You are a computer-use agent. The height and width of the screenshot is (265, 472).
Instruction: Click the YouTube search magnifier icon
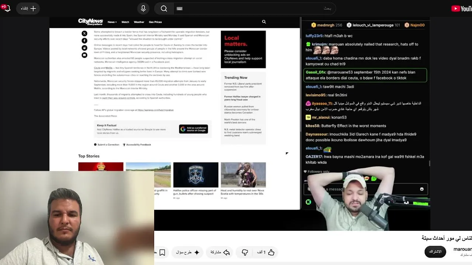coord(164,8)
